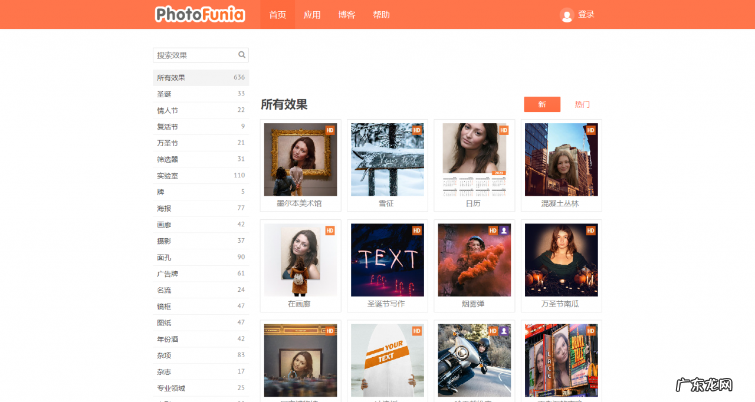The height and width of the screenshot is (402, 755).
Task: Click the person icon on the motorcycle thumbnail
Action: [504, 331]
